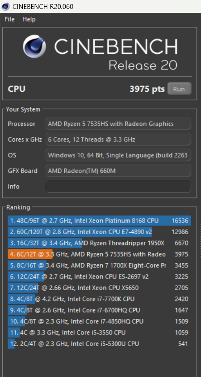Click the empty Info input field

pyautogui.click(x=118, y=186)
